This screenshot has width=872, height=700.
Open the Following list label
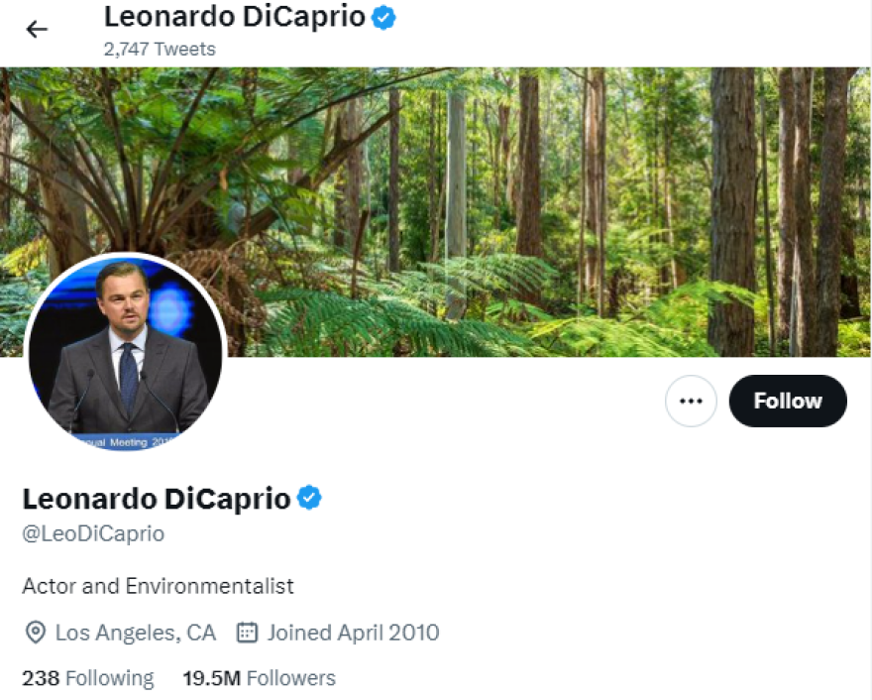109,678
